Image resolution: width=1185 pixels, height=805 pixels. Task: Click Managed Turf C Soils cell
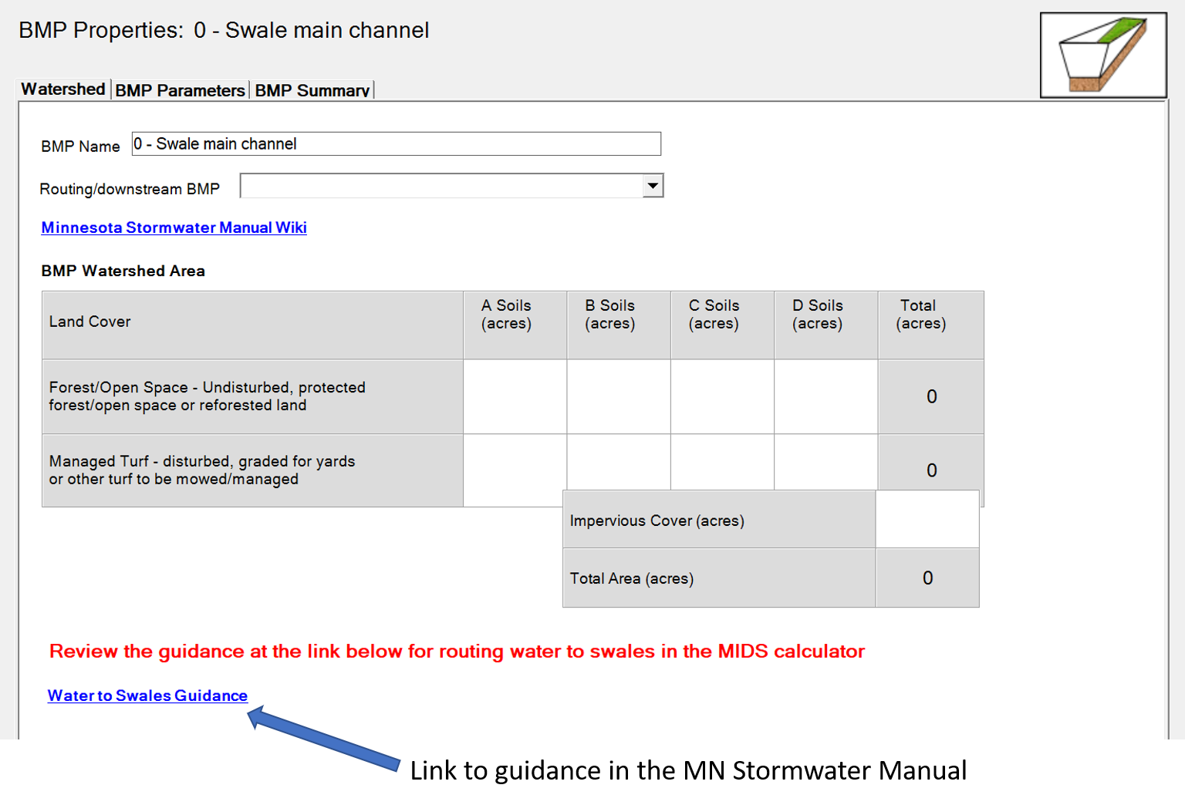tap(722, 462)
